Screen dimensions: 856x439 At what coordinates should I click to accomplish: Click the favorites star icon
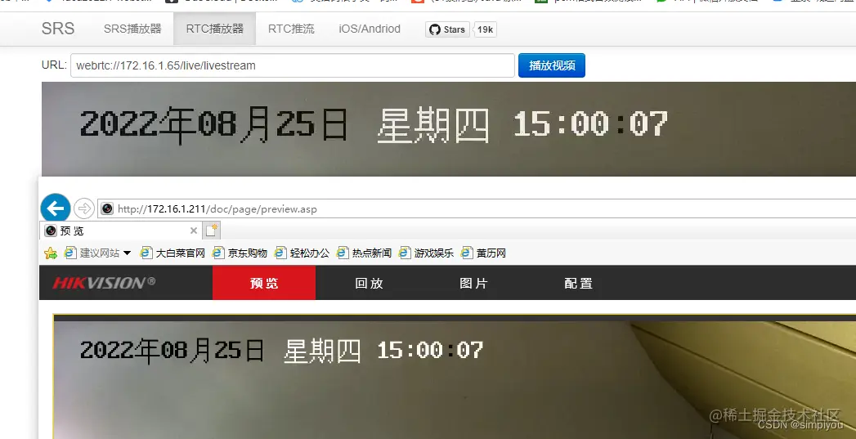50,253
